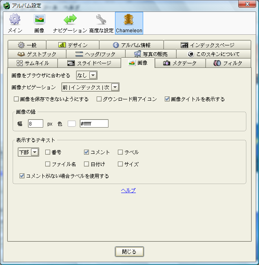Click the grid icon on インデックスページ tab
This screenshot has width=259, height=265.
pos(184,45)
